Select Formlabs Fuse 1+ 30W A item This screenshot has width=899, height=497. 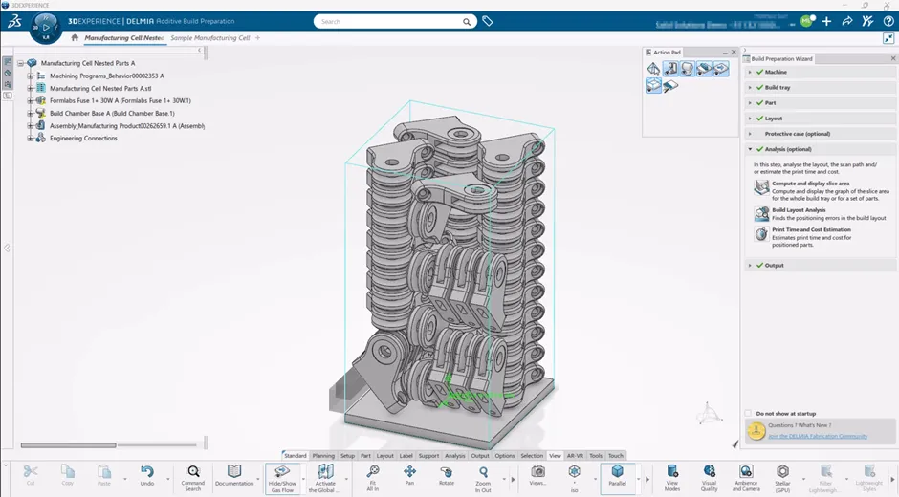point(120,101)
